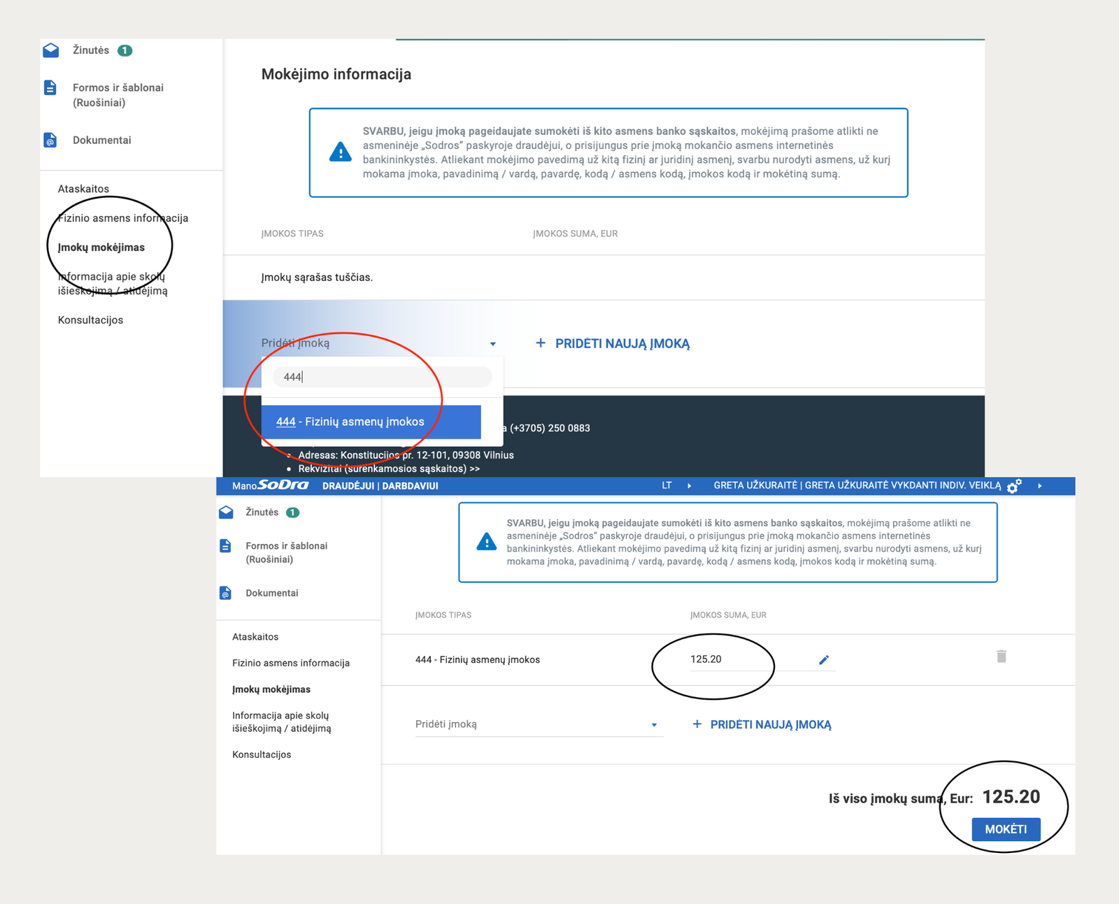Screen dimensions: 1119x904
Task: Expand user account arrow at header right
Action: tap(1040, 486)
